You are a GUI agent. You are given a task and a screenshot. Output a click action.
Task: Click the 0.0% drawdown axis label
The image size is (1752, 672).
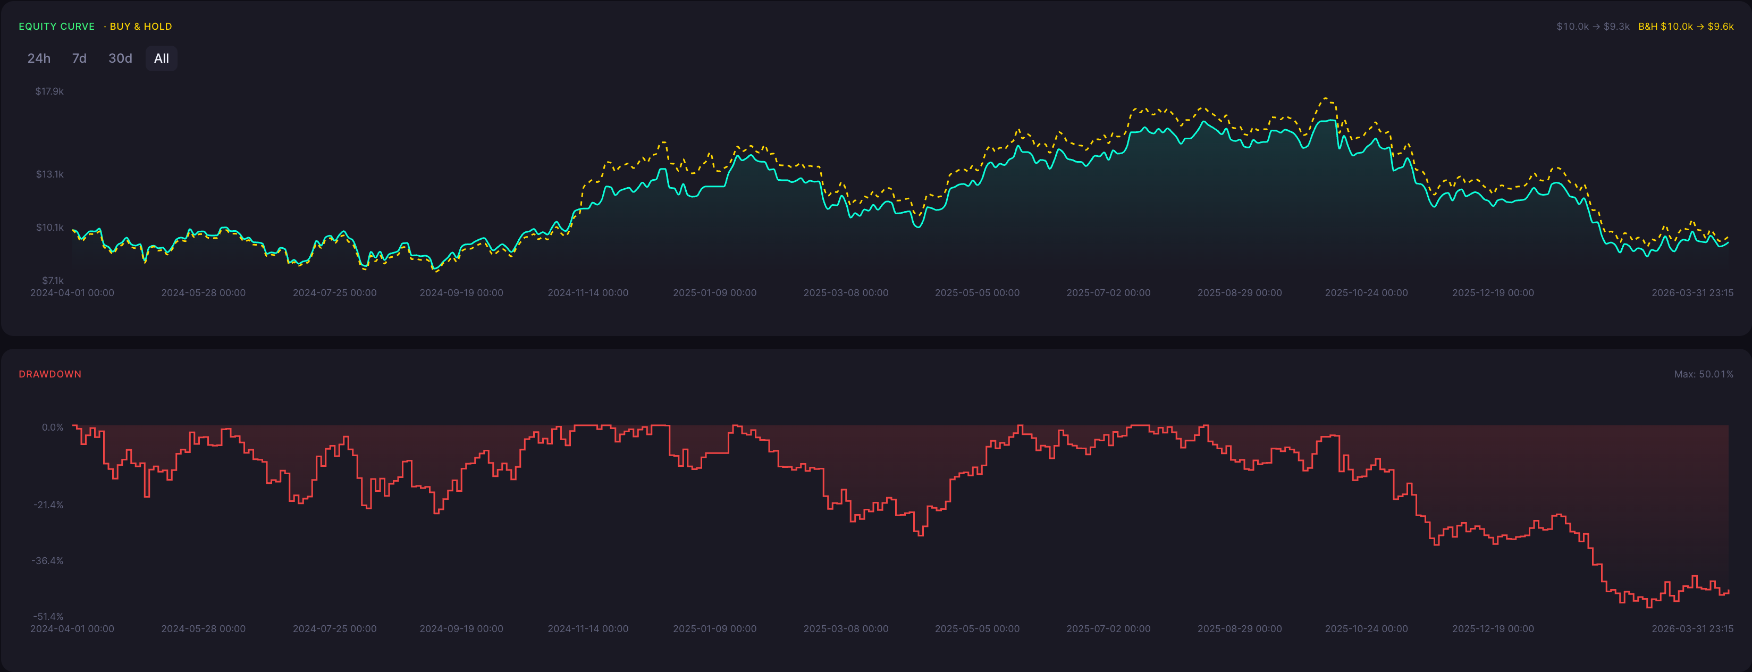click(53, 427)
